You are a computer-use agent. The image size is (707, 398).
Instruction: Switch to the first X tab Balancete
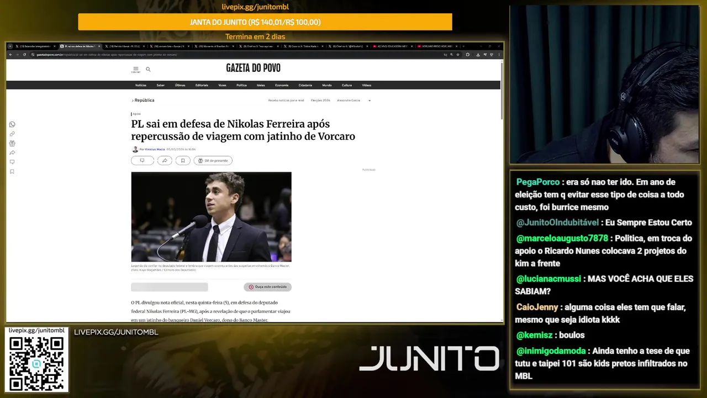(35, 46)
